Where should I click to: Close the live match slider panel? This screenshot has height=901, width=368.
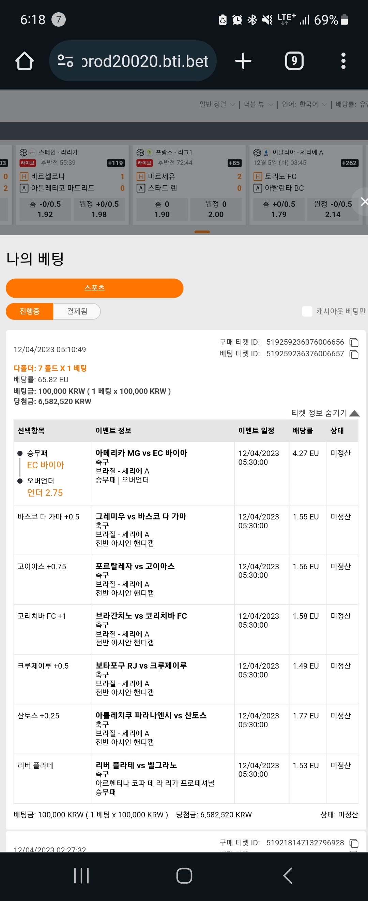tap(363, 201)
